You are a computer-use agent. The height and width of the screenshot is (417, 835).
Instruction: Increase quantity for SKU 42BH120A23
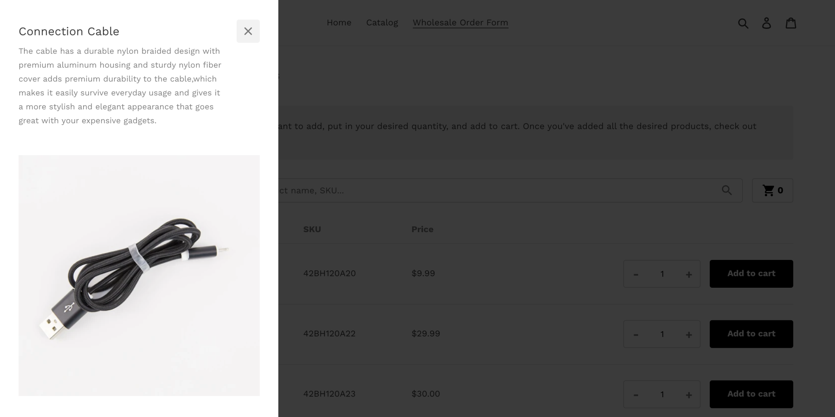click(689, 394)
